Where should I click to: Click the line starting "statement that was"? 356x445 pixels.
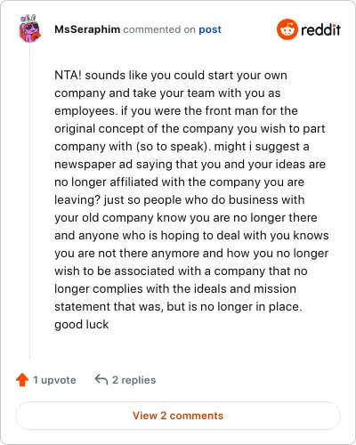(178, 307)
